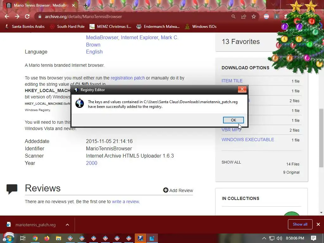Open the Start menu with Santa hat

pyautogui.click(x=8, y=238)
